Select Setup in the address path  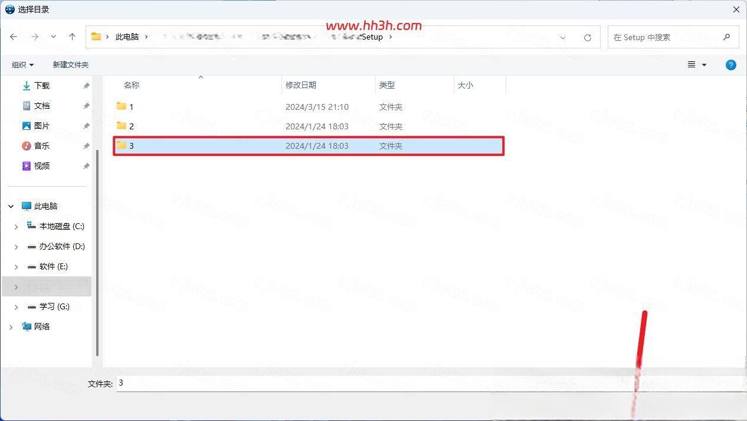pyautogui.click(x=372, y=37)
